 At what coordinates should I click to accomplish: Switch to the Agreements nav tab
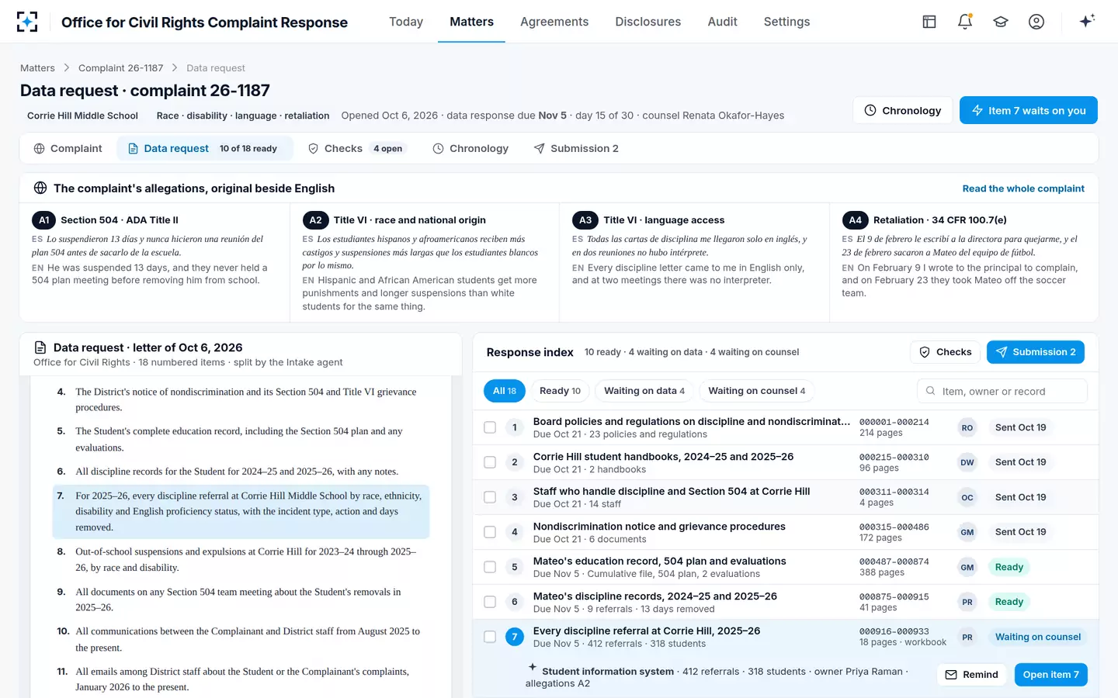554,22
